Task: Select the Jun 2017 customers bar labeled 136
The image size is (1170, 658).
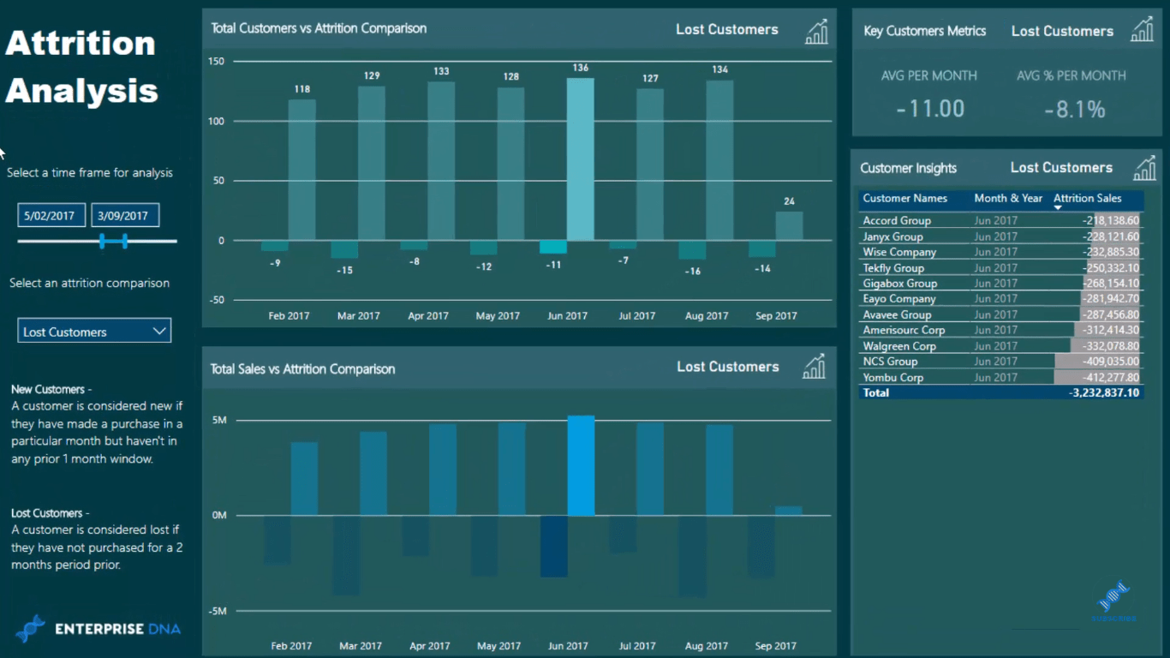Action: click(580, 159)
